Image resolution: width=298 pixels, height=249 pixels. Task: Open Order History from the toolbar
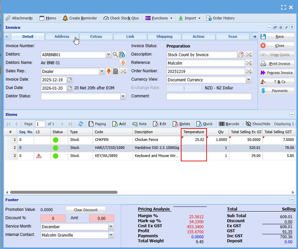point(220,18)
